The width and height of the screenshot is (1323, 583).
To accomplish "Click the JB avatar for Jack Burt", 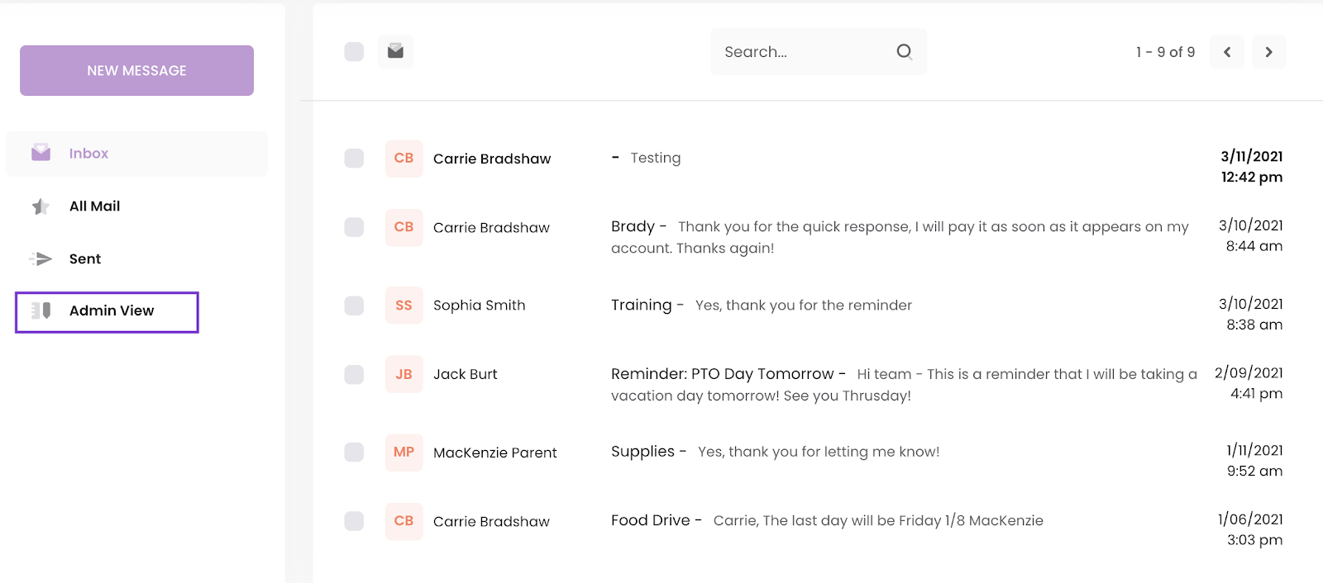I will tap(404, 374).
